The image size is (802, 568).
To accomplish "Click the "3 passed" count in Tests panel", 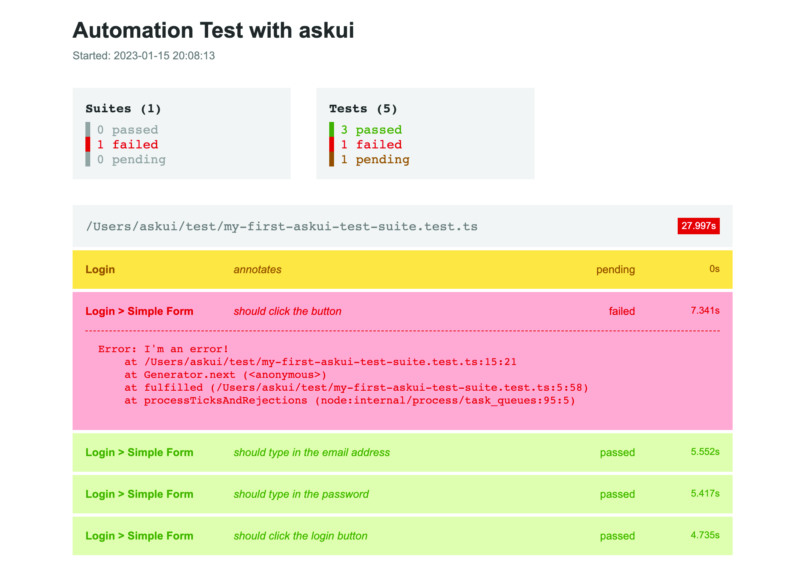I will pos(371,129).
